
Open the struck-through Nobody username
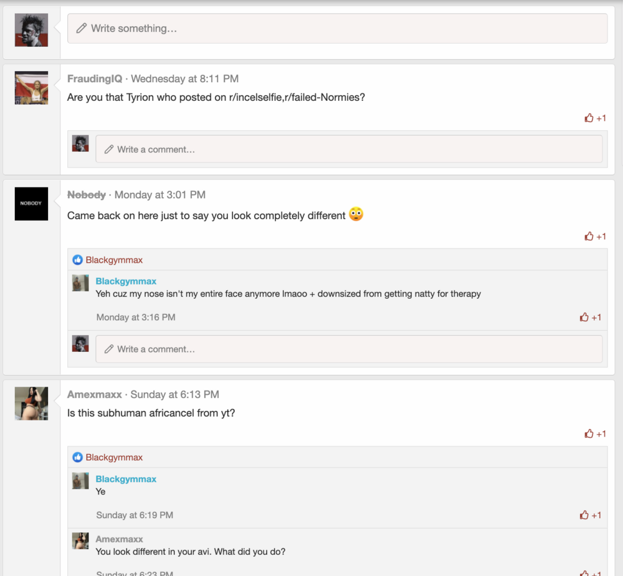[x=86, y=195]
